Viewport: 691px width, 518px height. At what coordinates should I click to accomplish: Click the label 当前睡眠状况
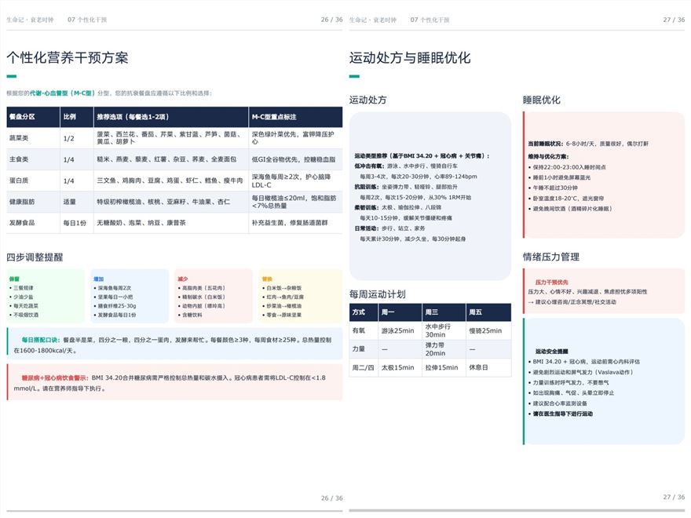[x=546, y=144]
